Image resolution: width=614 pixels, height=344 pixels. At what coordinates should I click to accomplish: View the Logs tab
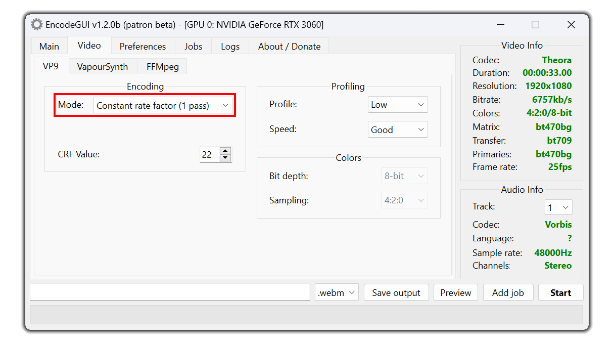tap(230, 46)
